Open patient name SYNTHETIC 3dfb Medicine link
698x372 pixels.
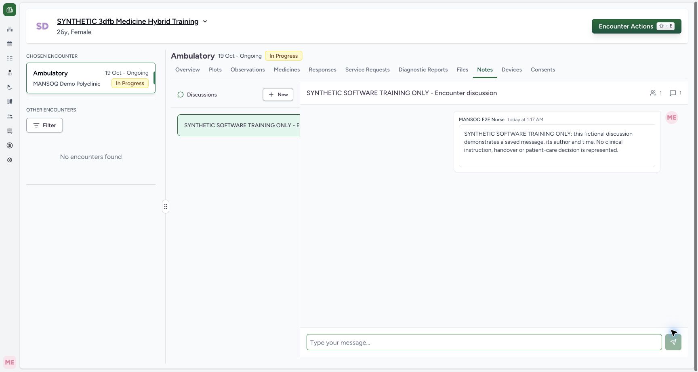click(128, 21)
